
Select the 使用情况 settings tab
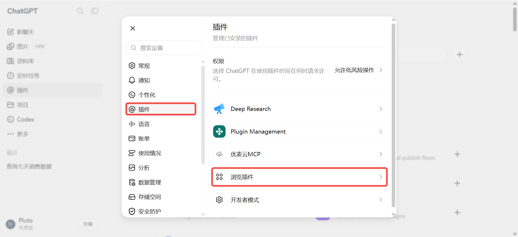click(161, 153)
